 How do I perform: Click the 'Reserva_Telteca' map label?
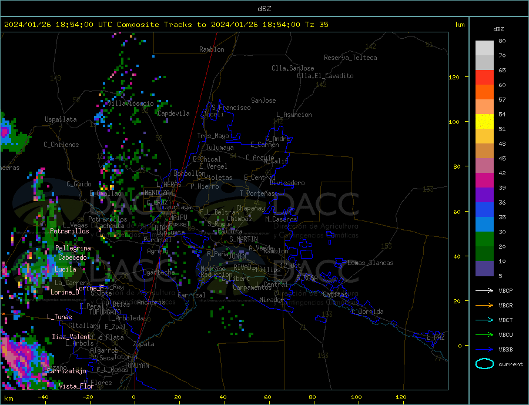[350, 58]
